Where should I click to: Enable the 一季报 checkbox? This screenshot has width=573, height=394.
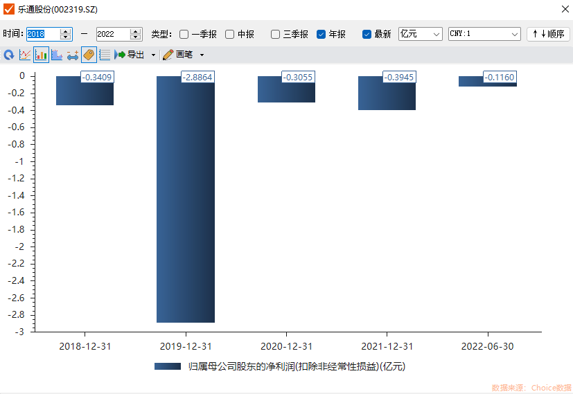pos(184,34)
